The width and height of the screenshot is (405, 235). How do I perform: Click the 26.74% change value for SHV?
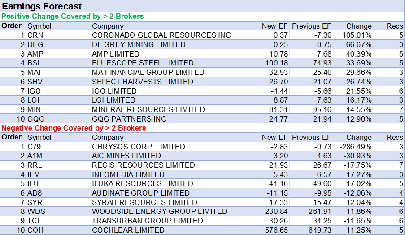[x=358, y=82]
